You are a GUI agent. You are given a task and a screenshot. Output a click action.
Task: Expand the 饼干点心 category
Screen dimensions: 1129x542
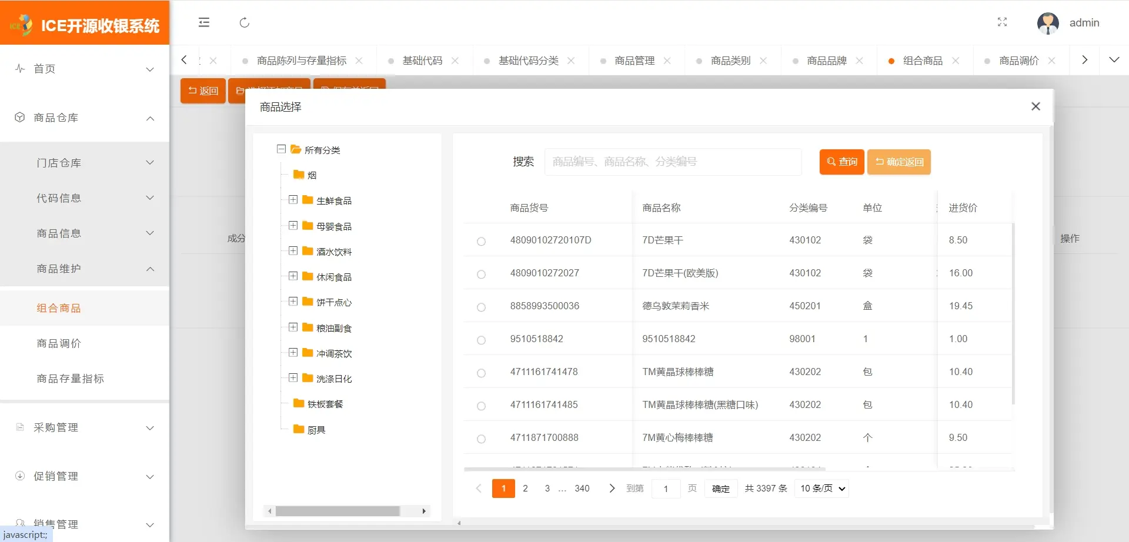(293, 302)
